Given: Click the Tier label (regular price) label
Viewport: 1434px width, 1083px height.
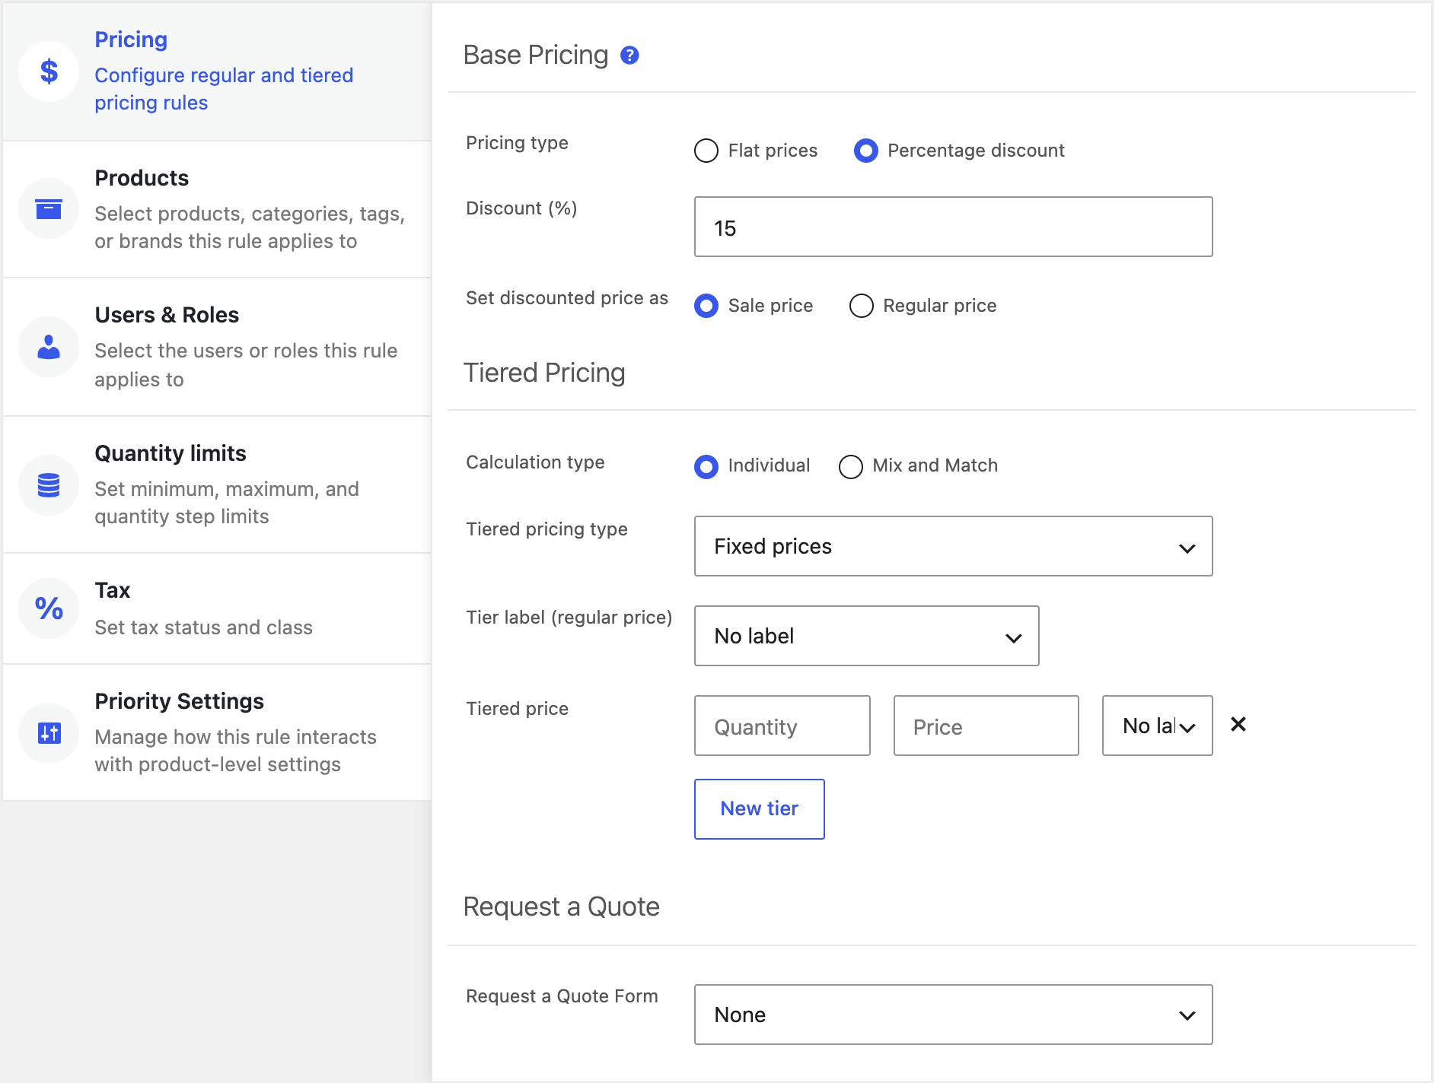Looking at the screenshot, I should click(569, 618).
